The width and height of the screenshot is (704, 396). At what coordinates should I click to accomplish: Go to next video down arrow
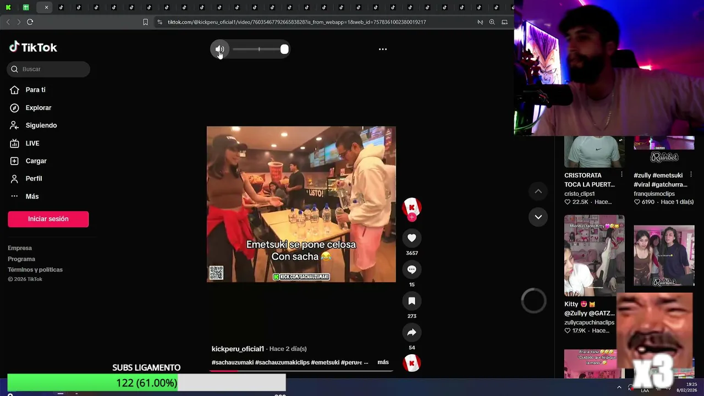pyautogui.click(x=538, y=217)
